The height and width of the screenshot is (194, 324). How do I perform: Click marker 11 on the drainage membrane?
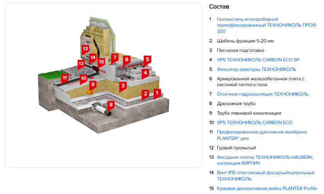tap(65, 78)
